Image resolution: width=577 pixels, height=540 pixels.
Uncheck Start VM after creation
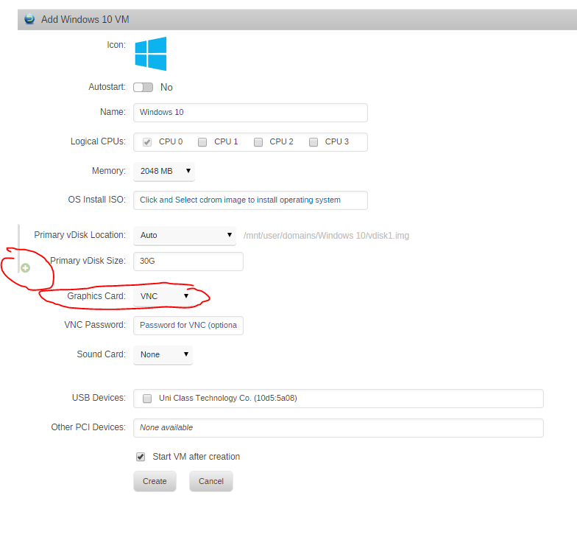tap(141, 457)
